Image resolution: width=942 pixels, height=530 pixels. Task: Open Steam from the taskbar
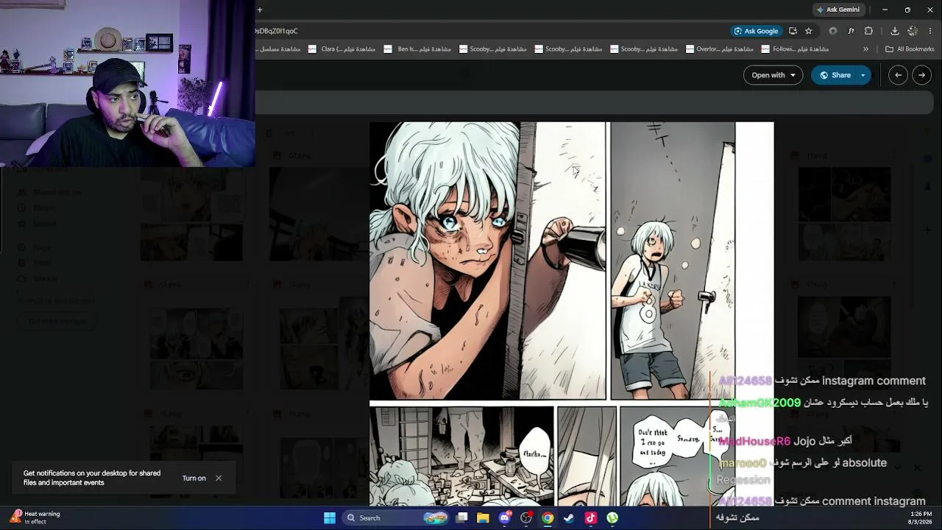coord(569,518)
